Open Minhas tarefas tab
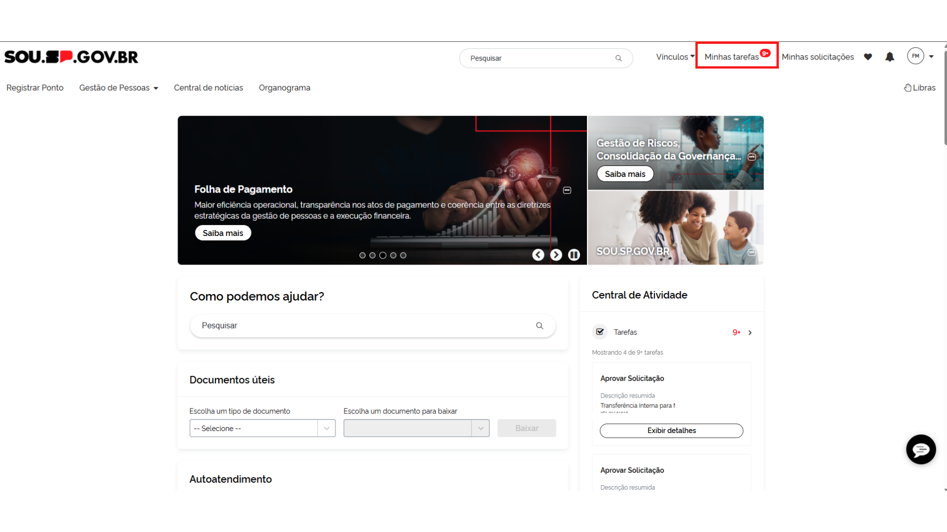 [x=732, y=57]
